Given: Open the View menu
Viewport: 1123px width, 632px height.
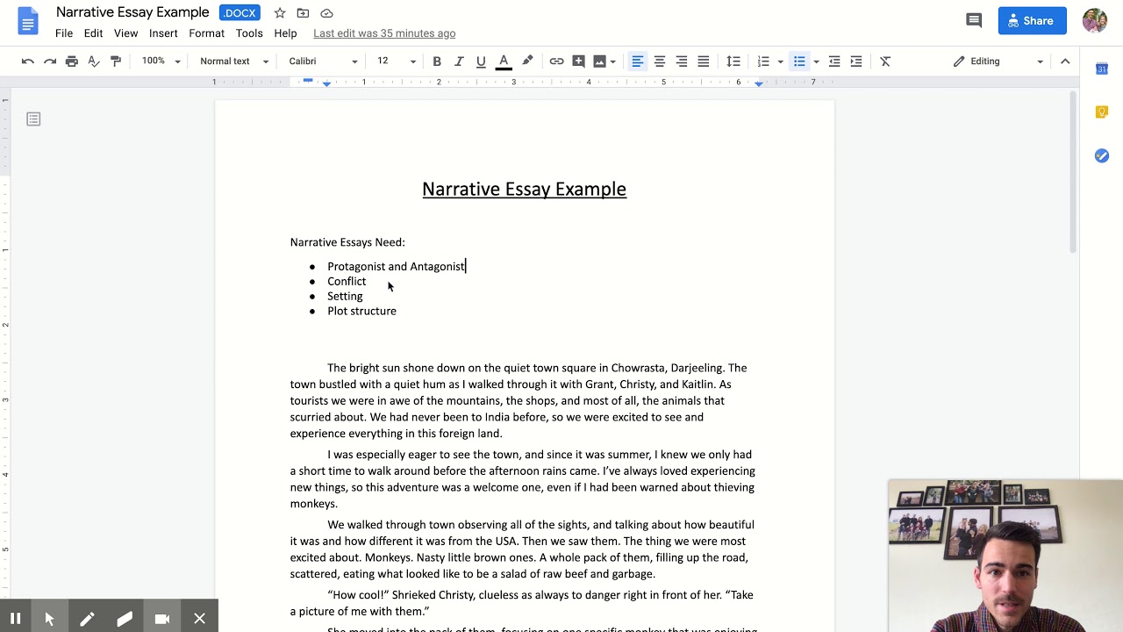Looking at the screenshot, I should tap(125, 33).
